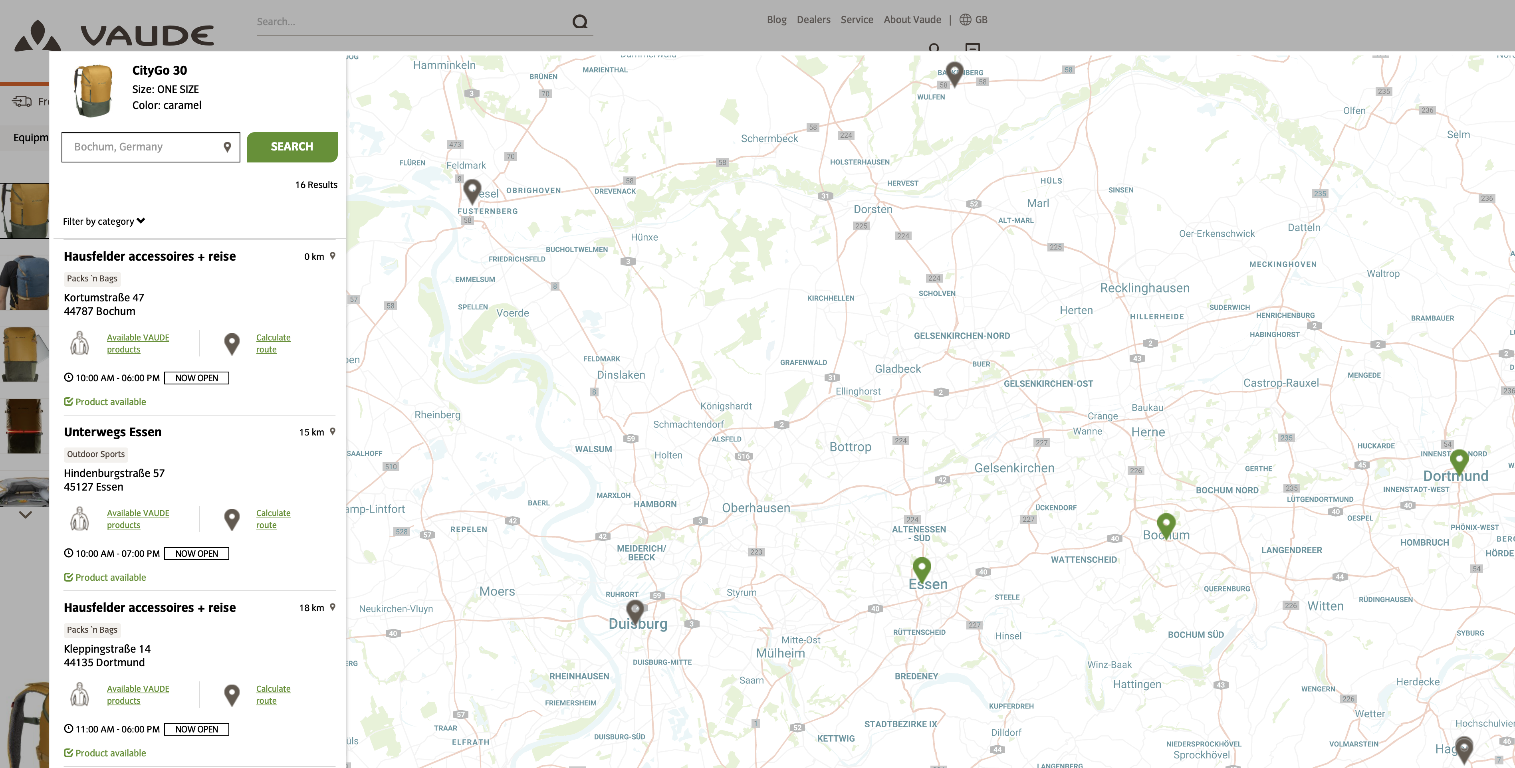
Task: Open Available VAUDE products for Kortumstraße store
Action: (138, 343)
